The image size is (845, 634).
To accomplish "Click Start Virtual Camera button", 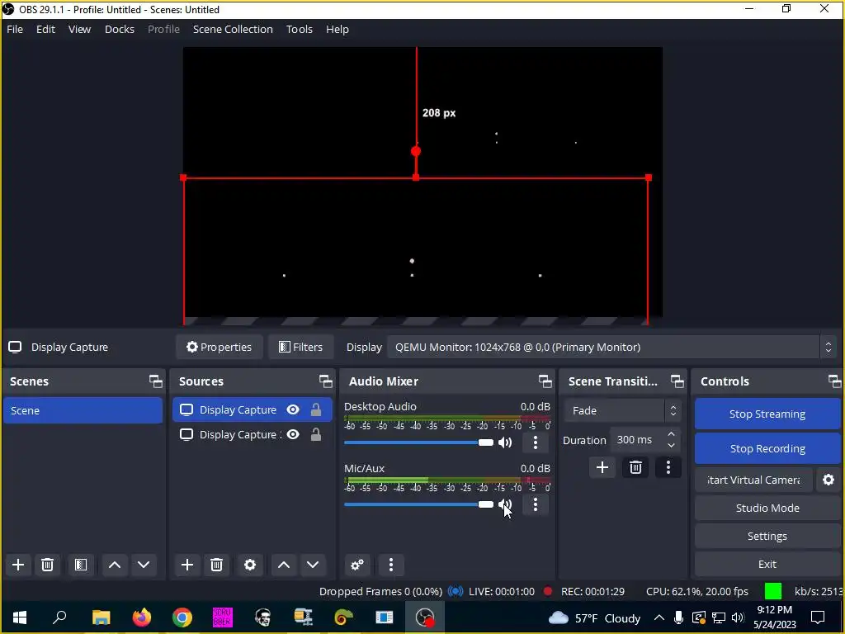I will coord(754,480).
